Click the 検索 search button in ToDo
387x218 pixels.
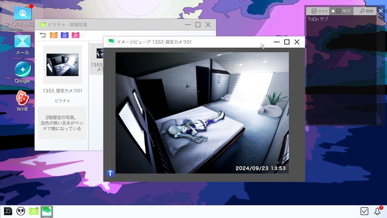[366, 11]
